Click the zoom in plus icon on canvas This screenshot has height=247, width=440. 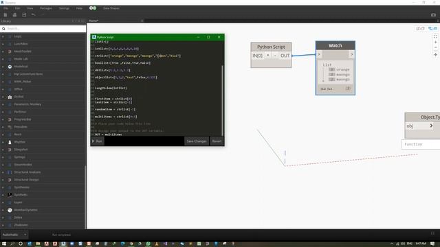pos(435,42)
